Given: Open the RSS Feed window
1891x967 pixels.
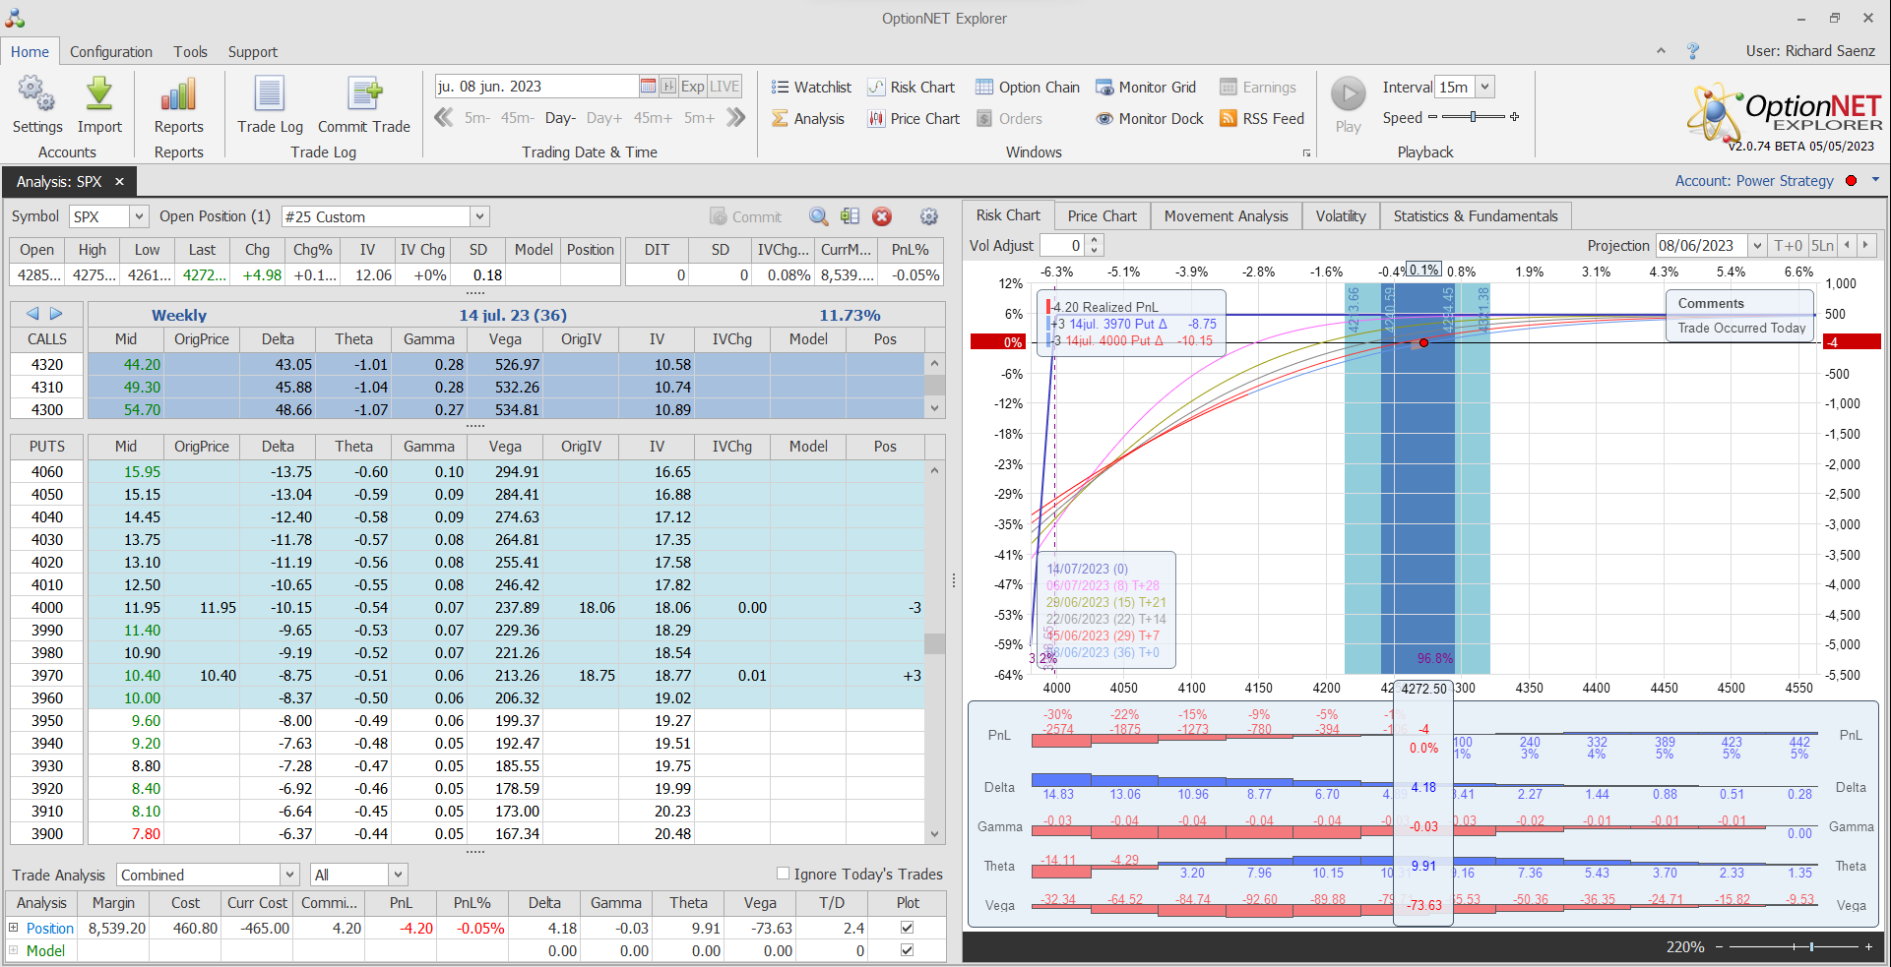Looking at the screenshot, I should [x=1262, y=119].
